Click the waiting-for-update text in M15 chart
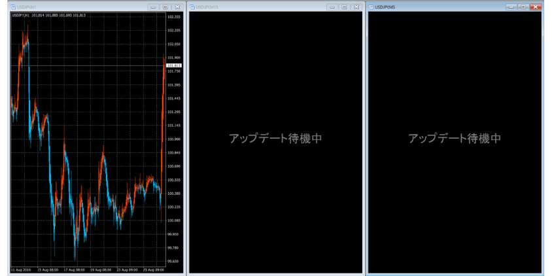 pyautogui.click(x=275, y=139)
